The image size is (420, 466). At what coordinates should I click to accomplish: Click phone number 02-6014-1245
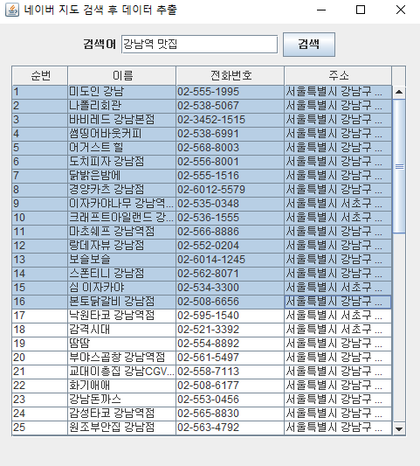click(x=231, y=260)
